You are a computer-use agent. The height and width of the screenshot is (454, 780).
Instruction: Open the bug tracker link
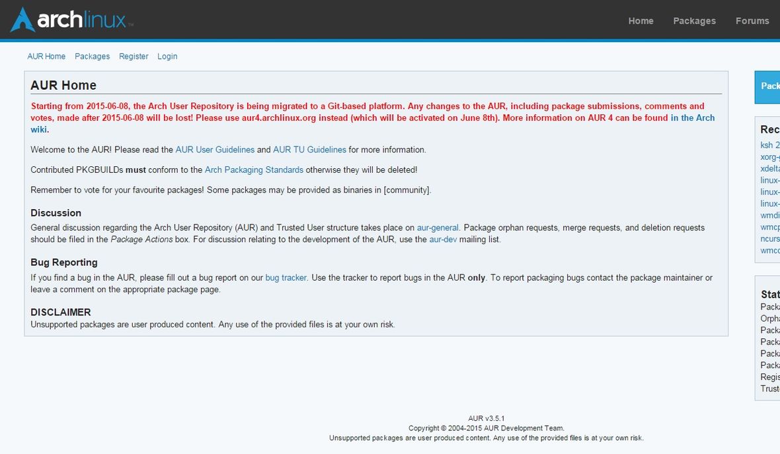pos(286,278)
